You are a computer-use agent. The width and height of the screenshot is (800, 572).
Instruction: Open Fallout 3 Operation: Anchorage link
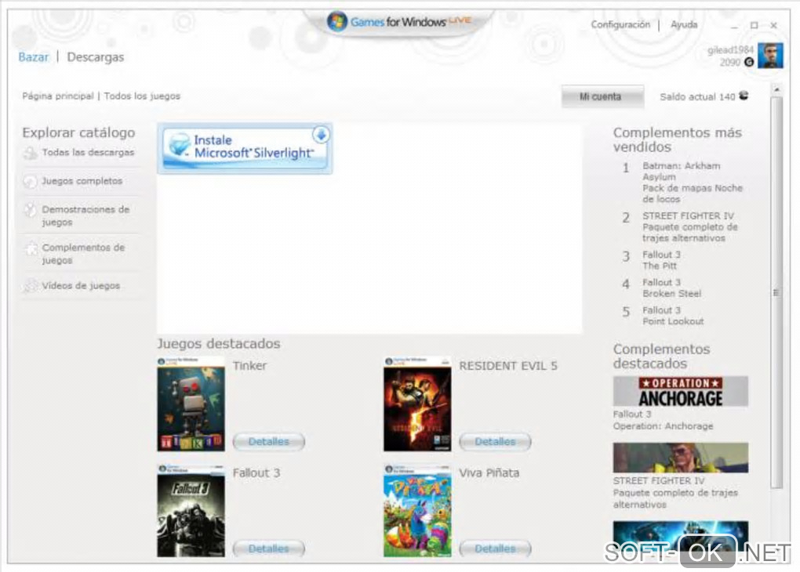[x=663, y=420]
